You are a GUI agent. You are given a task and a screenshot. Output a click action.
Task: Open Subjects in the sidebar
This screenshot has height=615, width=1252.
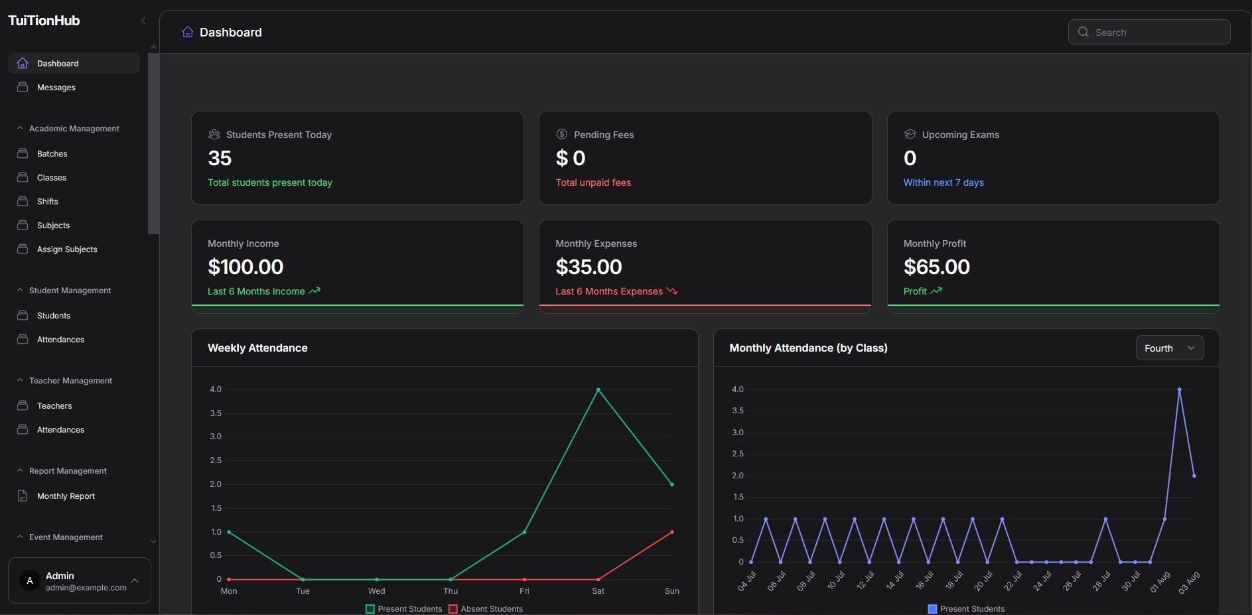pos(53,225)
